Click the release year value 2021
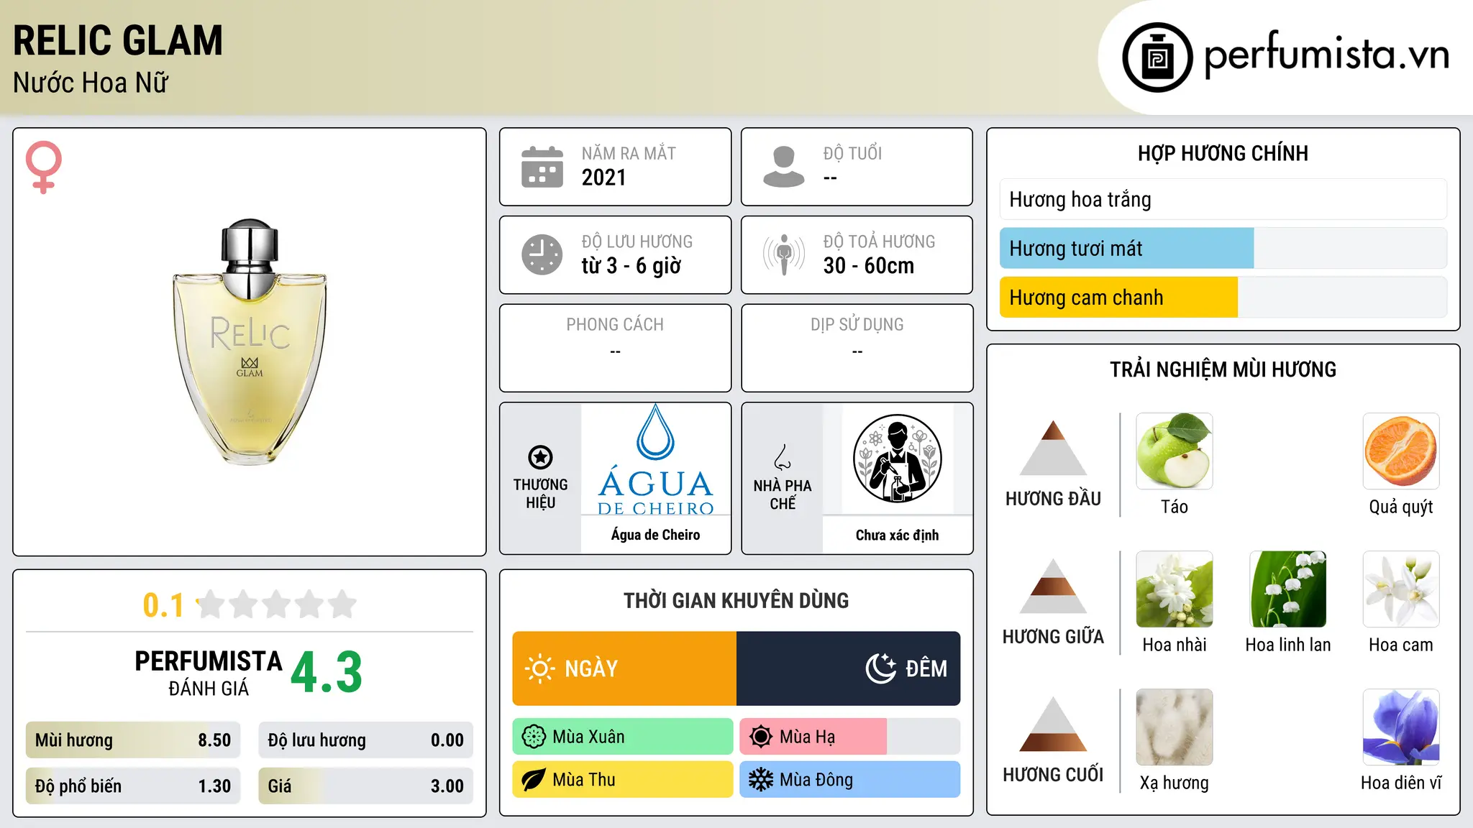 [604, 178]
